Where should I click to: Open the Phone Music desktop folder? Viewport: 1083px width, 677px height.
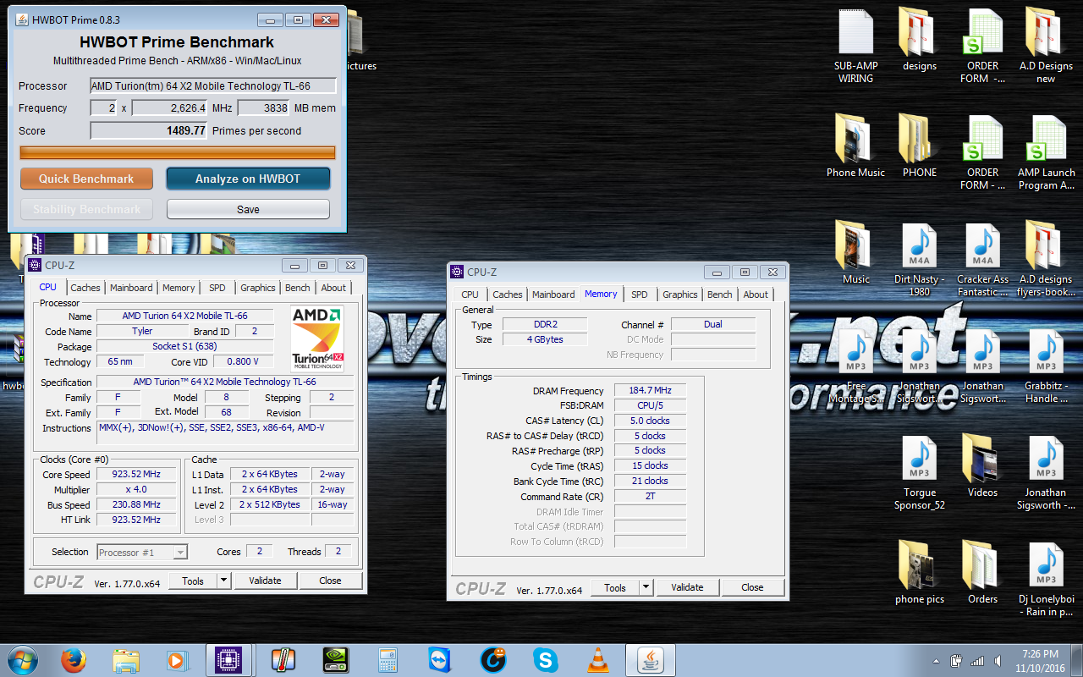[855, 147]
